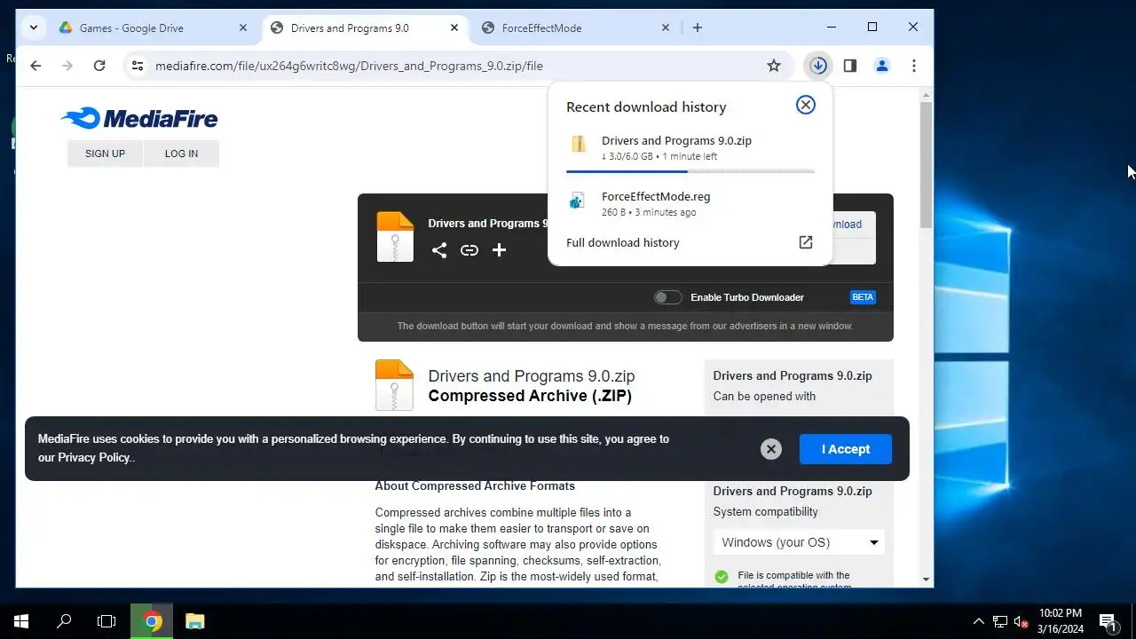Viewport: 1136px width, 639px height.
Task: Open Chrome three-dot menu
Action: (914, 66)
